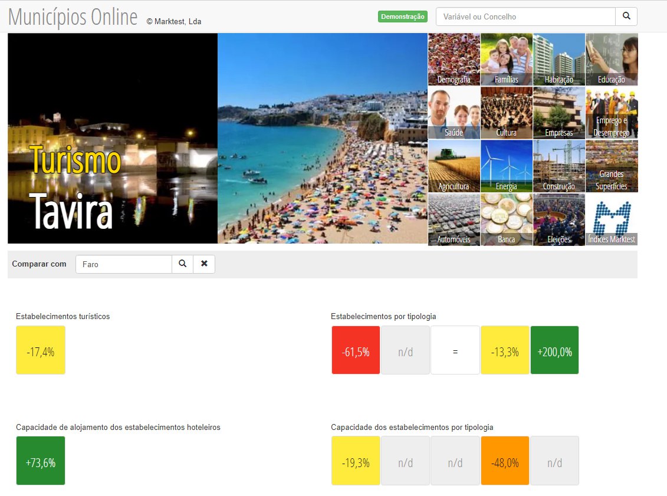This screenshot has width=667, height=496.
Task: Open the Educação category tile
Action: pos(611,60)
